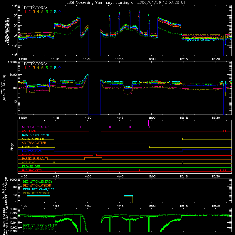Click 14:00 time label under decimation plot
Screen dimensions: 235x235
pyautogui.click(x=23, y=206)
